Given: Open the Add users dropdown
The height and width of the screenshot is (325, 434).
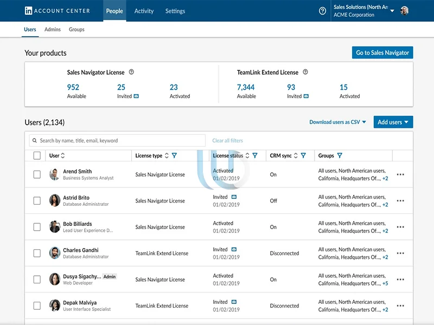Looking at the screenshot, I should 393,122.
